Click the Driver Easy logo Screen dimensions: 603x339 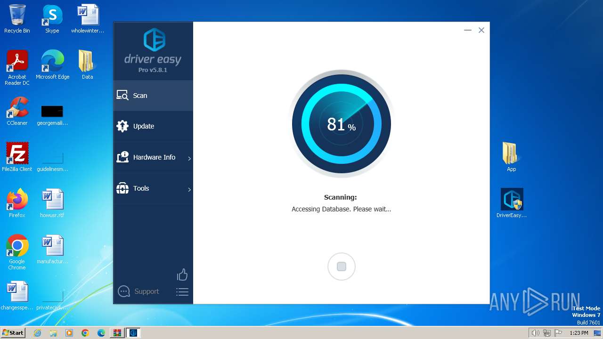click(x=153, y=46)
